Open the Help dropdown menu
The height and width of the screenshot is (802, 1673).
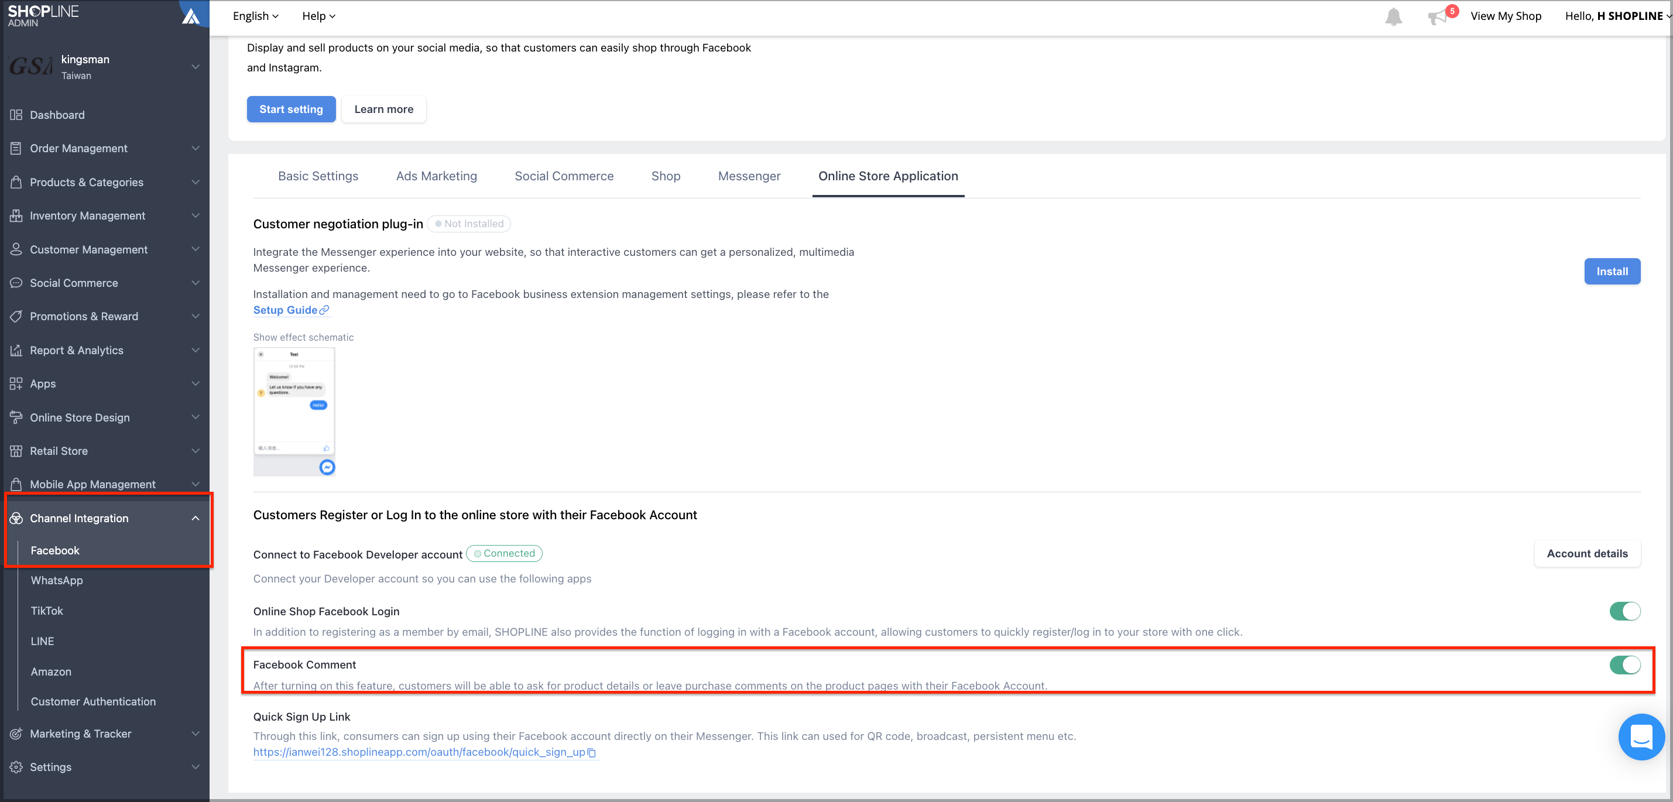point(319,16)
